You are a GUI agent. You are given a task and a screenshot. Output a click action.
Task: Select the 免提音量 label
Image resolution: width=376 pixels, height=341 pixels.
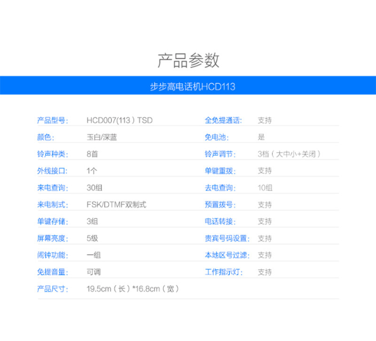53,272
